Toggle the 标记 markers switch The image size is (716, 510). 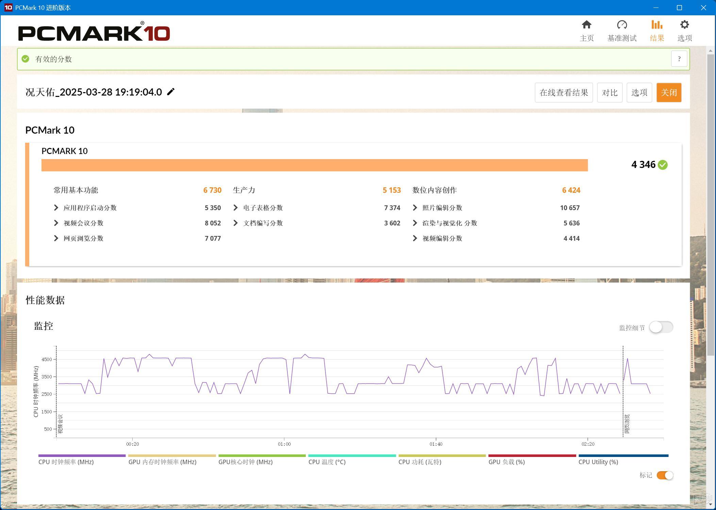(665, 475)
